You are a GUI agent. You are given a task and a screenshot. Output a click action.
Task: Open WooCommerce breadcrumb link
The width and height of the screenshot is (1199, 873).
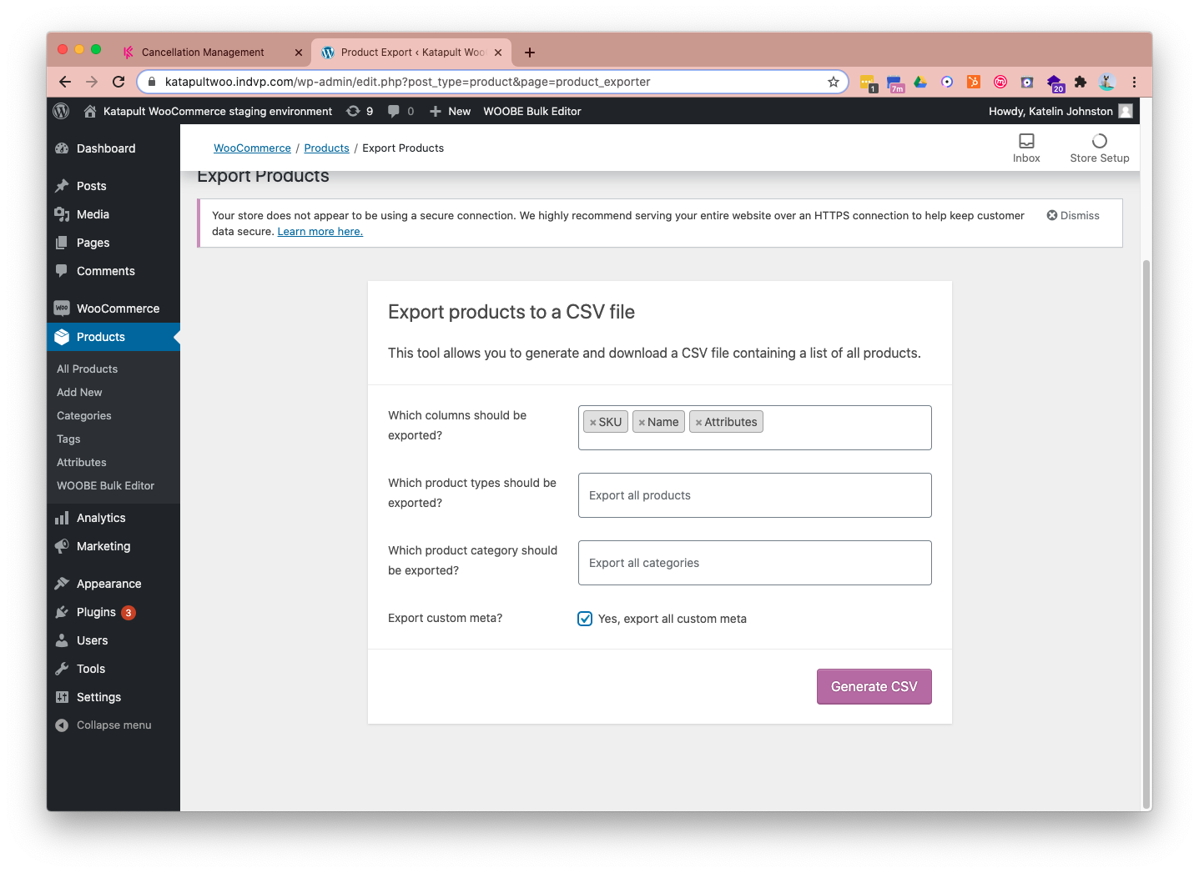[252, 148]
